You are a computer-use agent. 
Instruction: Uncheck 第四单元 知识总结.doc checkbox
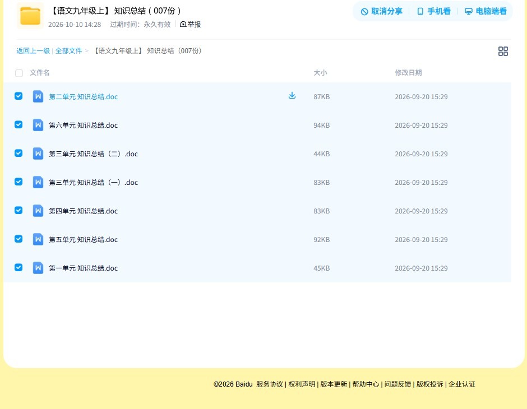tap(19, 210)
